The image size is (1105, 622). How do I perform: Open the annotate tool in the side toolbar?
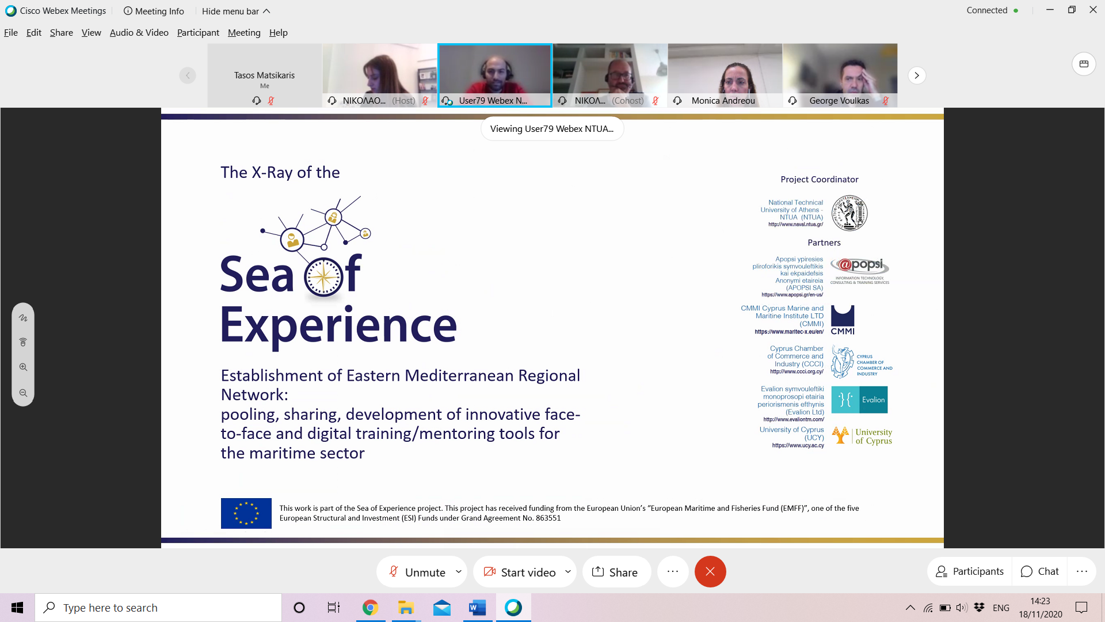click(x=23, y=318)
